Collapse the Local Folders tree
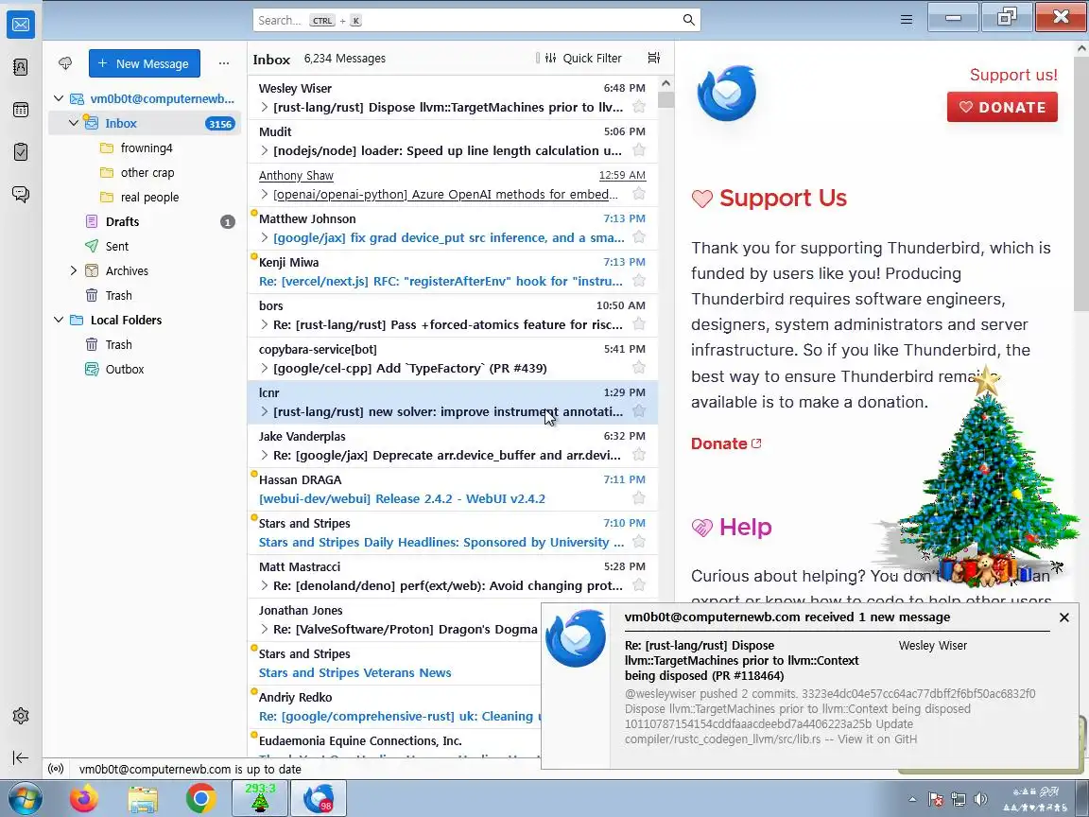 (x=59, y=320)
